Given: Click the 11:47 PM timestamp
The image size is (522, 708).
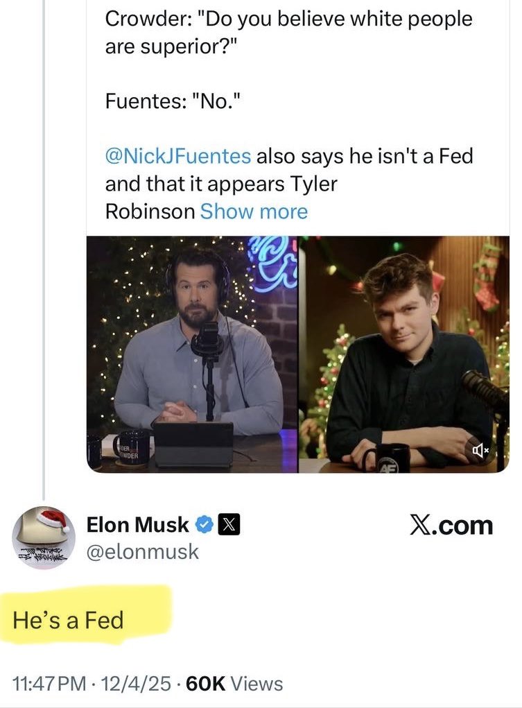Looking at the screenshot, I should [x=47, y=684].
